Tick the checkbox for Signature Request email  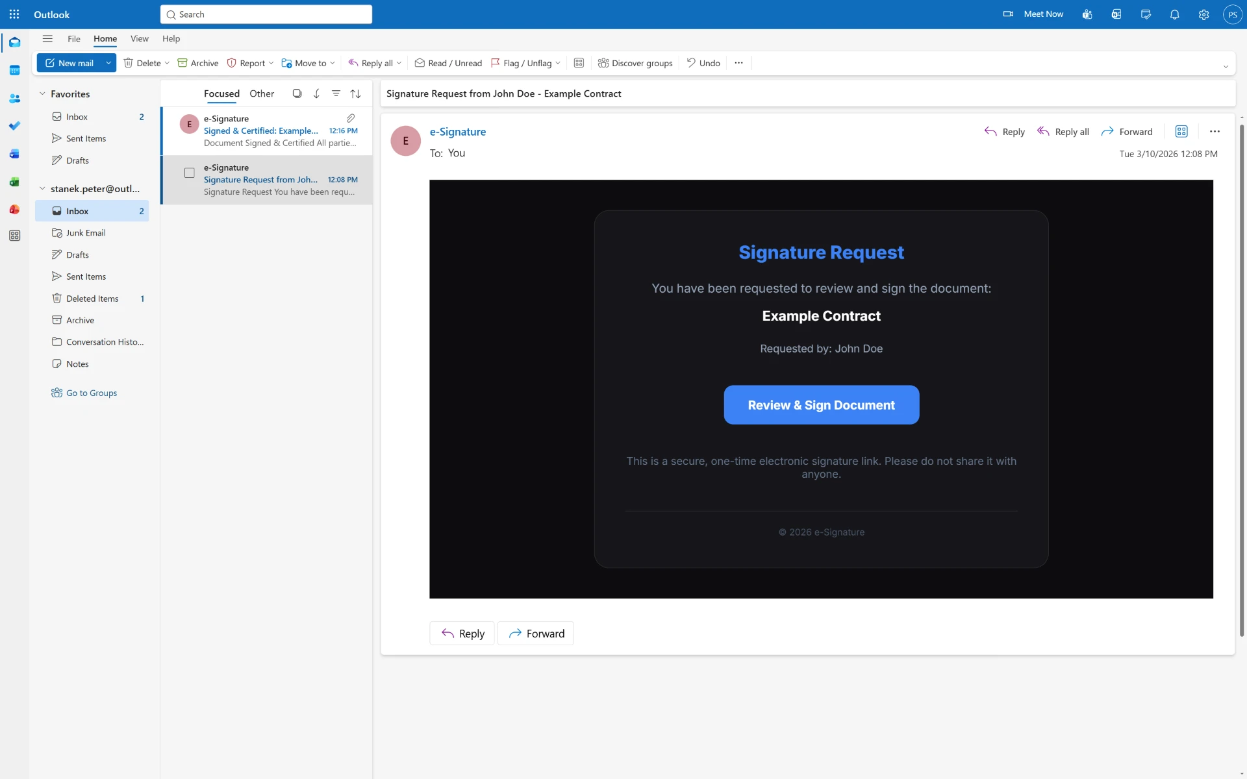coord(189,173)
